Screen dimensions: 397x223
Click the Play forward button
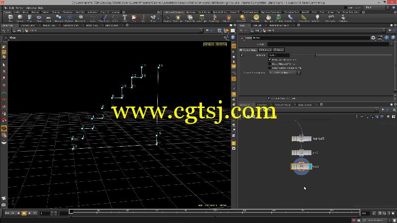[x=29, y=213]
